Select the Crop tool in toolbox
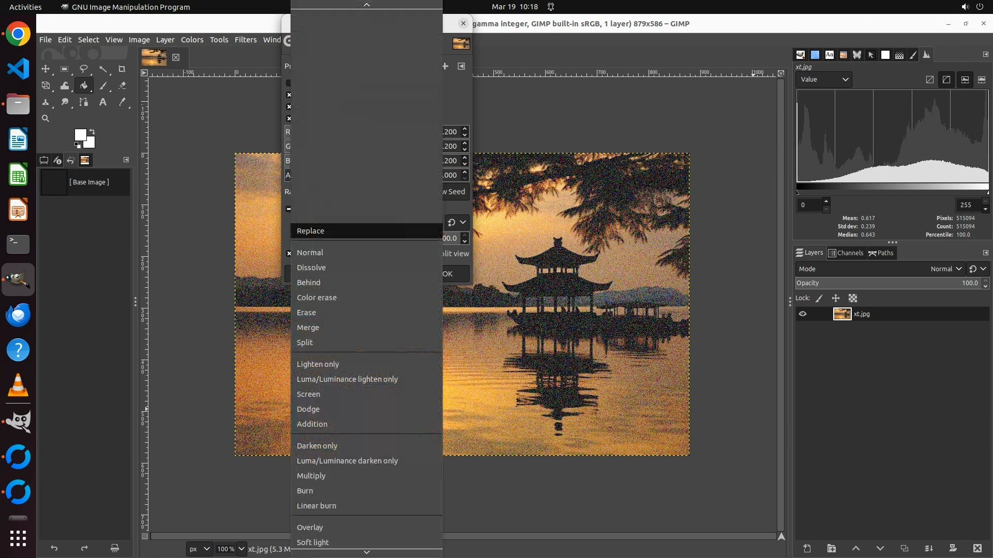 (x=122, y=69)
